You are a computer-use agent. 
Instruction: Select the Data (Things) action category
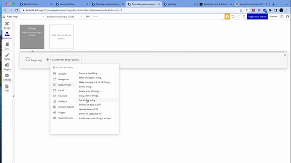point(64,85)
